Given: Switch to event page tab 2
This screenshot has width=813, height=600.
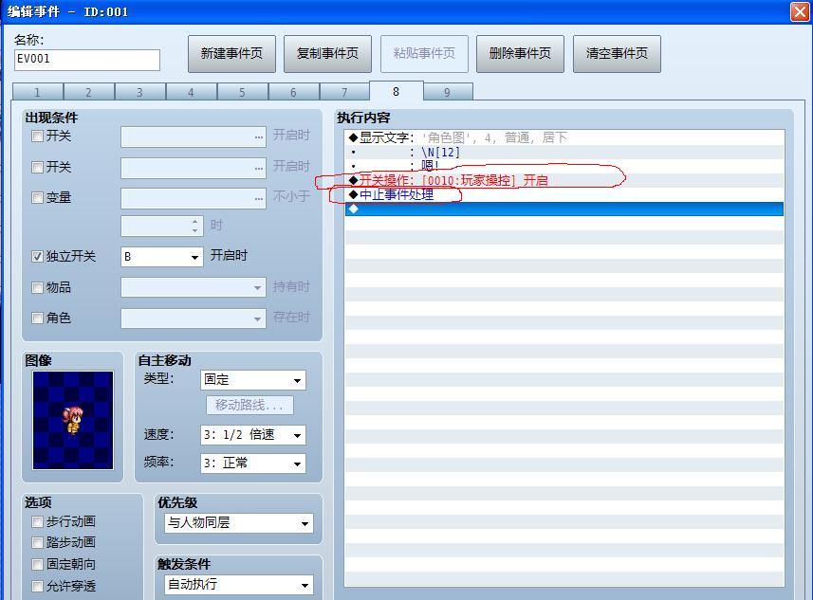Looking at the screenshot, I should (88, 92).
